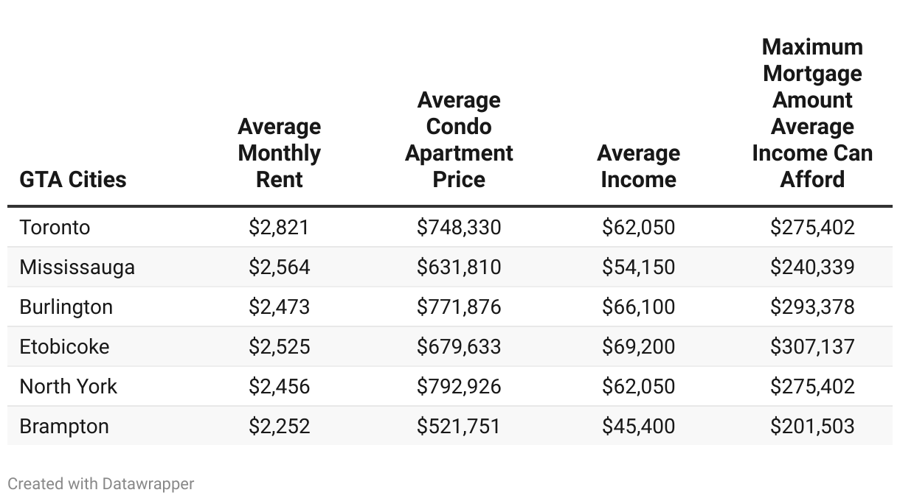Select the Maximum Mortgage Amount header
The height and width of the screenshot is (501, 900).
(812, 113)
